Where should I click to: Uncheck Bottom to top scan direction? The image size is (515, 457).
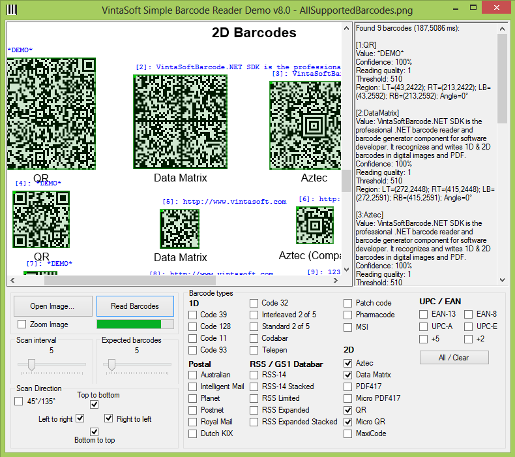point(95,432)
